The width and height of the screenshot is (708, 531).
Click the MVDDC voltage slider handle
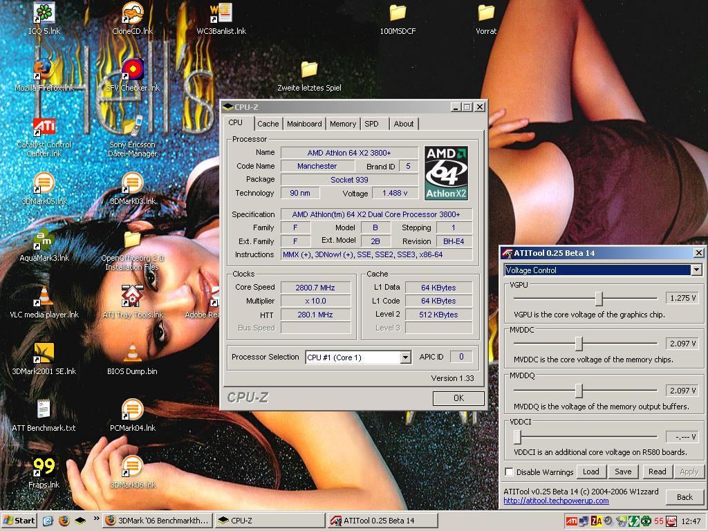(x=579, y=344)
